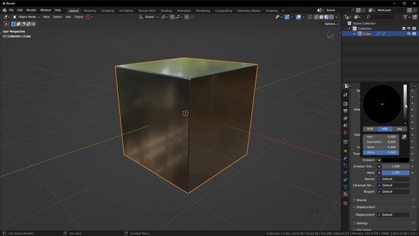Open the Help menu

[58, 10]
